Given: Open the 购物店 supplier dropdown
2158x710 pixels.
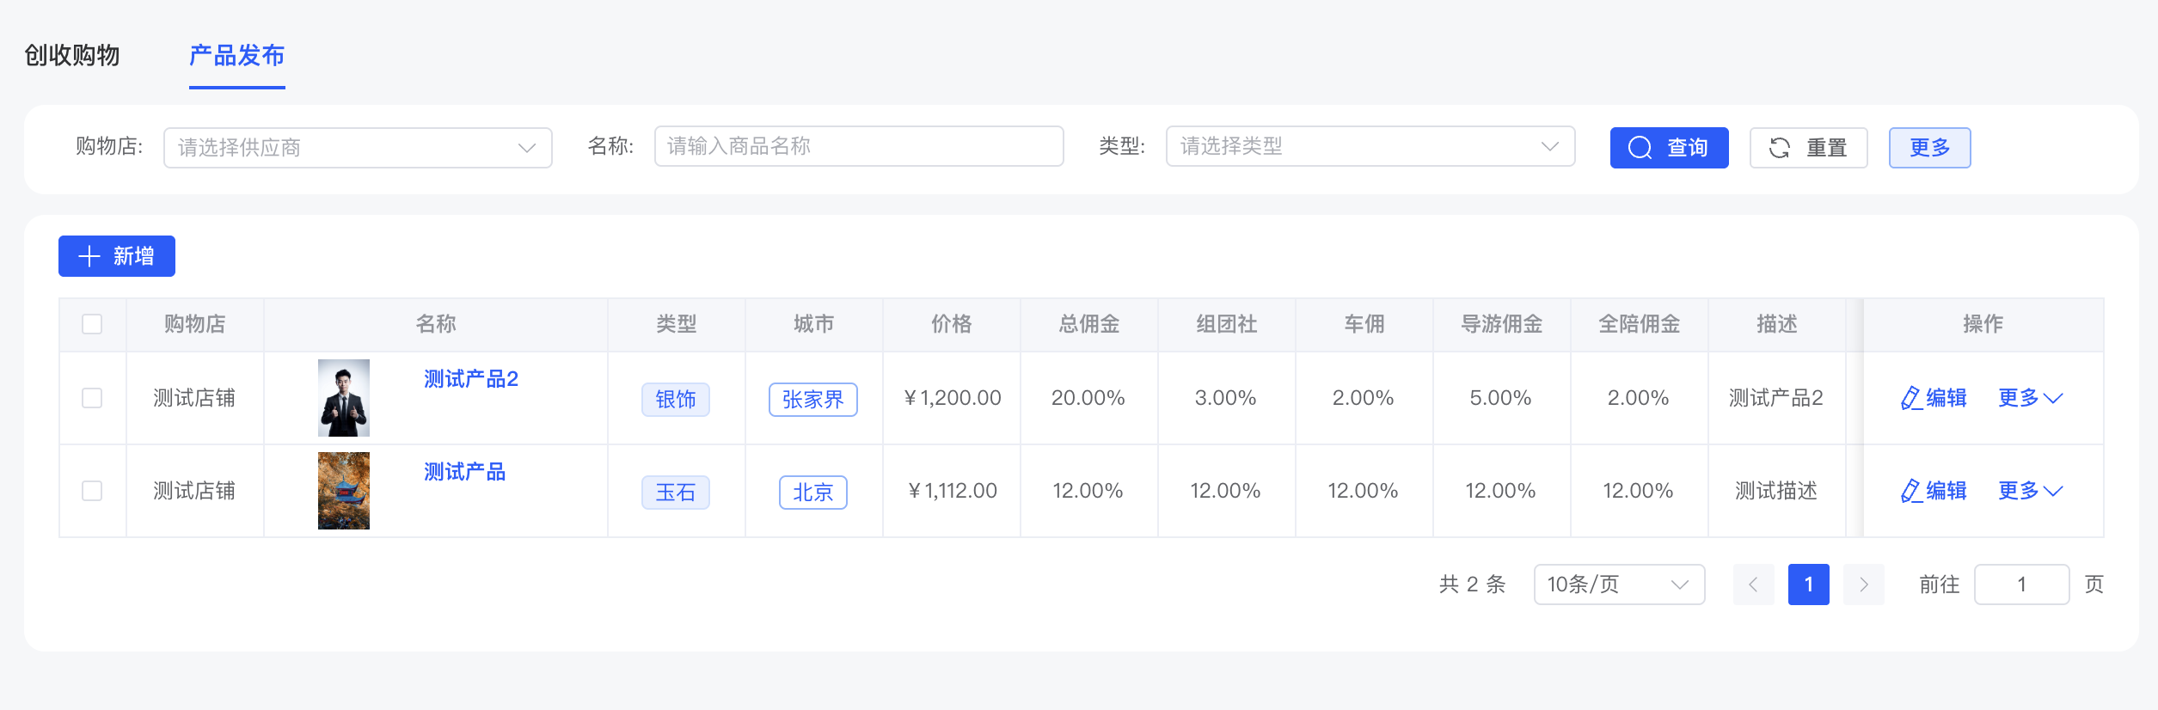Looking at the screenshot, I should (358, 148).
